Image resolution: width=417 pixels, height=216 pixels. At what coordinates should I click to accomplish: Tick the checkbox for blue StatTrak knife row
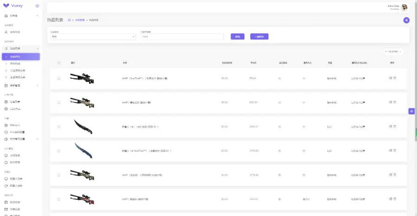pyautogui.click(x=59, y=151)
